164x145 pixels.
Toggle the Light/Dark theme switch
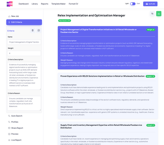pyautogui.click(x=133, y=4)
